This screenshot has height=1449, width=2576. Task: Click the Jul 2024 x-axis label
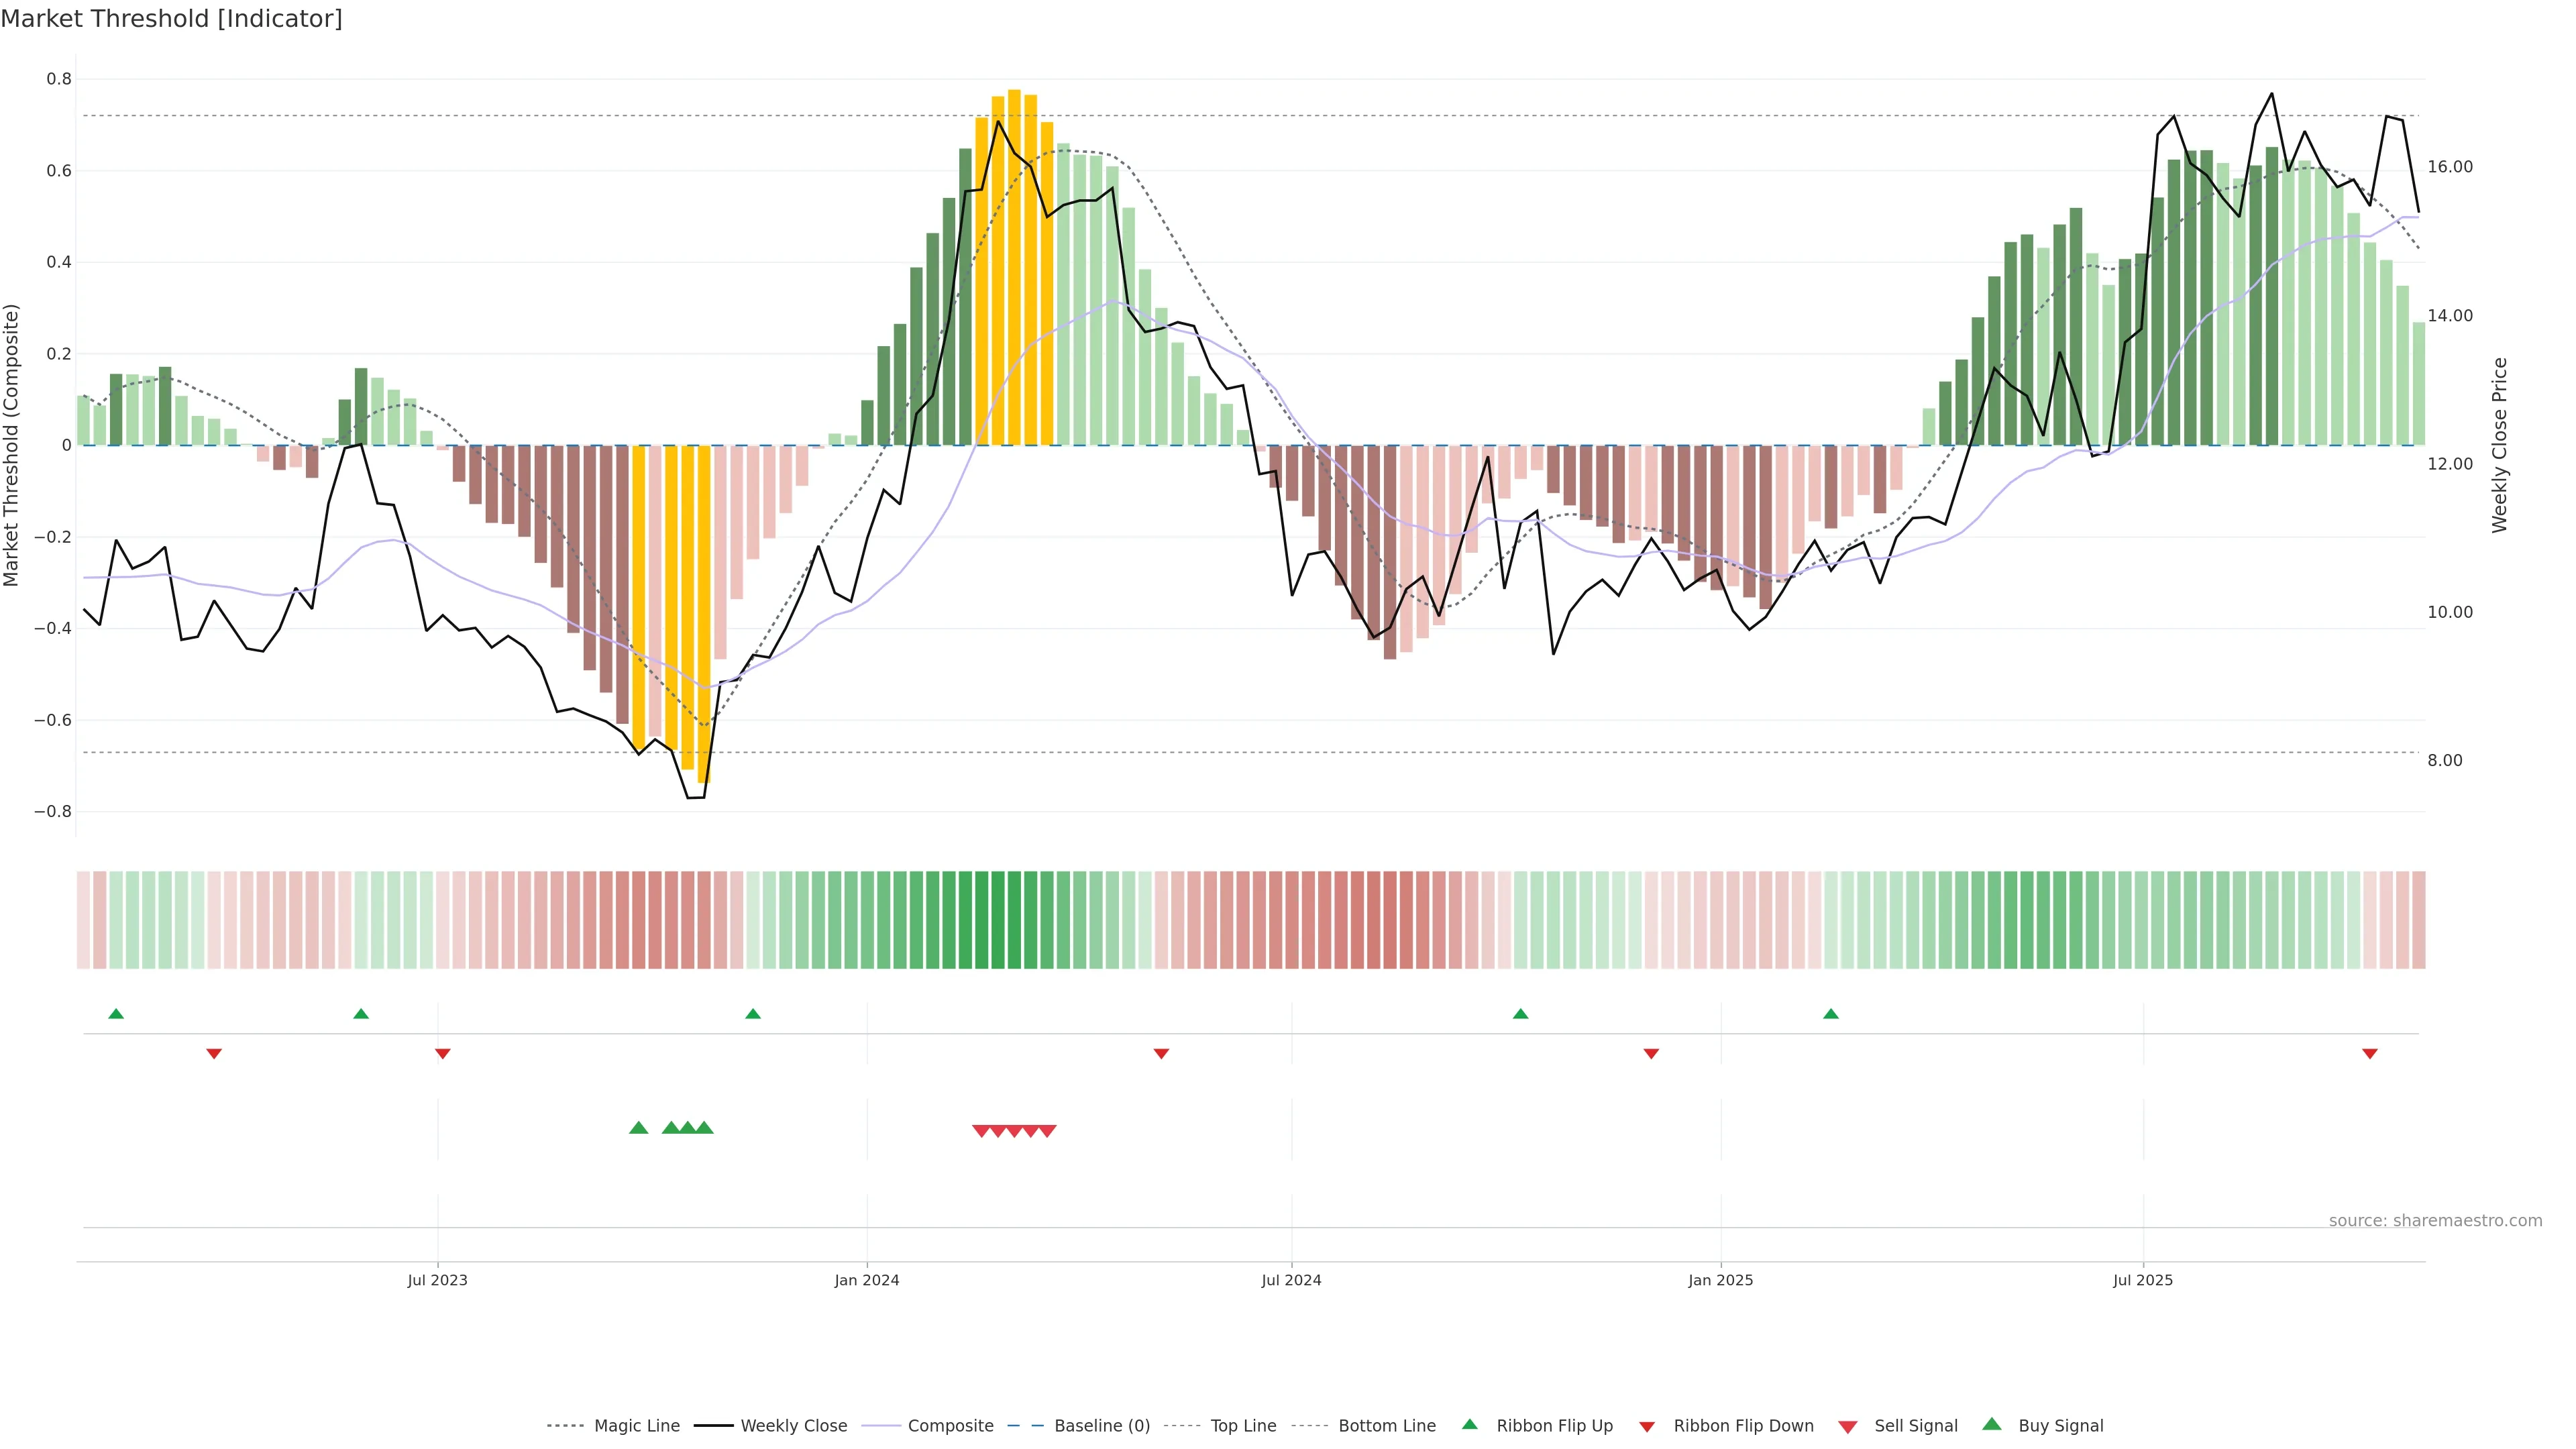click(x=1291, y=1280)
